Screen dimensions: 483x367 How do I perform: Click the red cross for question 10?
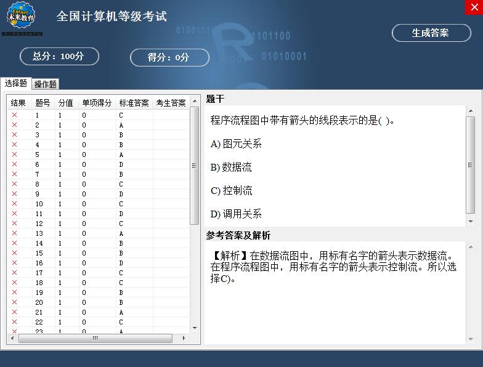pos(15,203)
